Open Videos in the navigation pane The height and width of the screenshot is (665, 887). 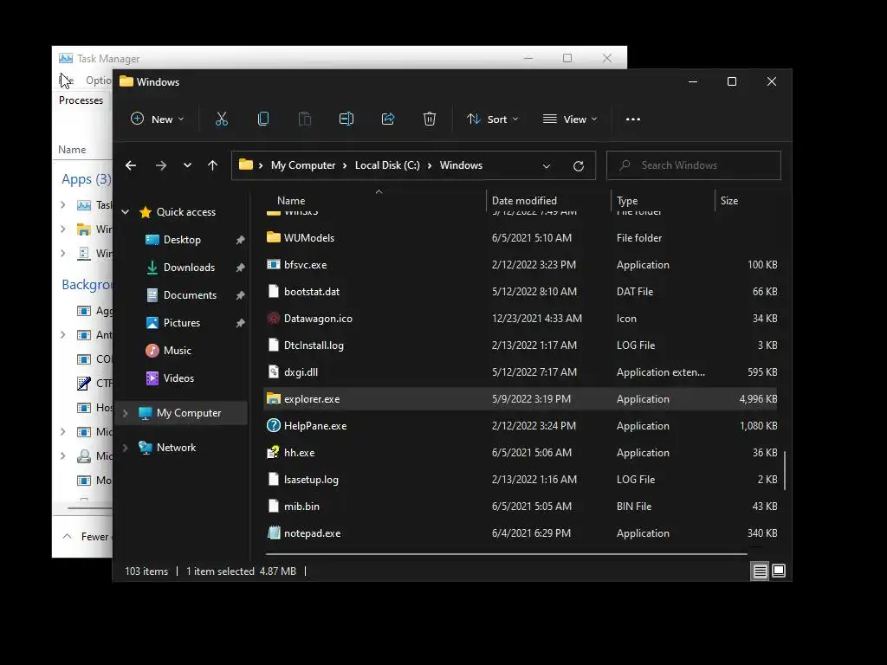[178, 378]
